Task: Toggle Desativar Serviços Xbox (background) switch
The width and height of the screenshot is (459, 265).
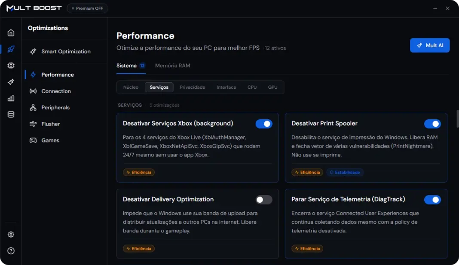Action: pyautogui.click(x=264, y=124)
